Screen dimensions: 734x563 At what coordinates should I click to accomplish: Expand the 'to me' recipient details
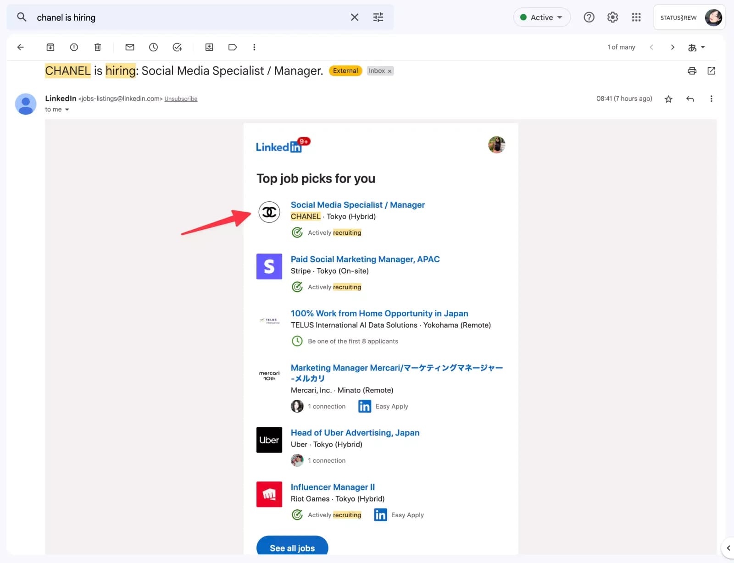[x=67, y=110]
